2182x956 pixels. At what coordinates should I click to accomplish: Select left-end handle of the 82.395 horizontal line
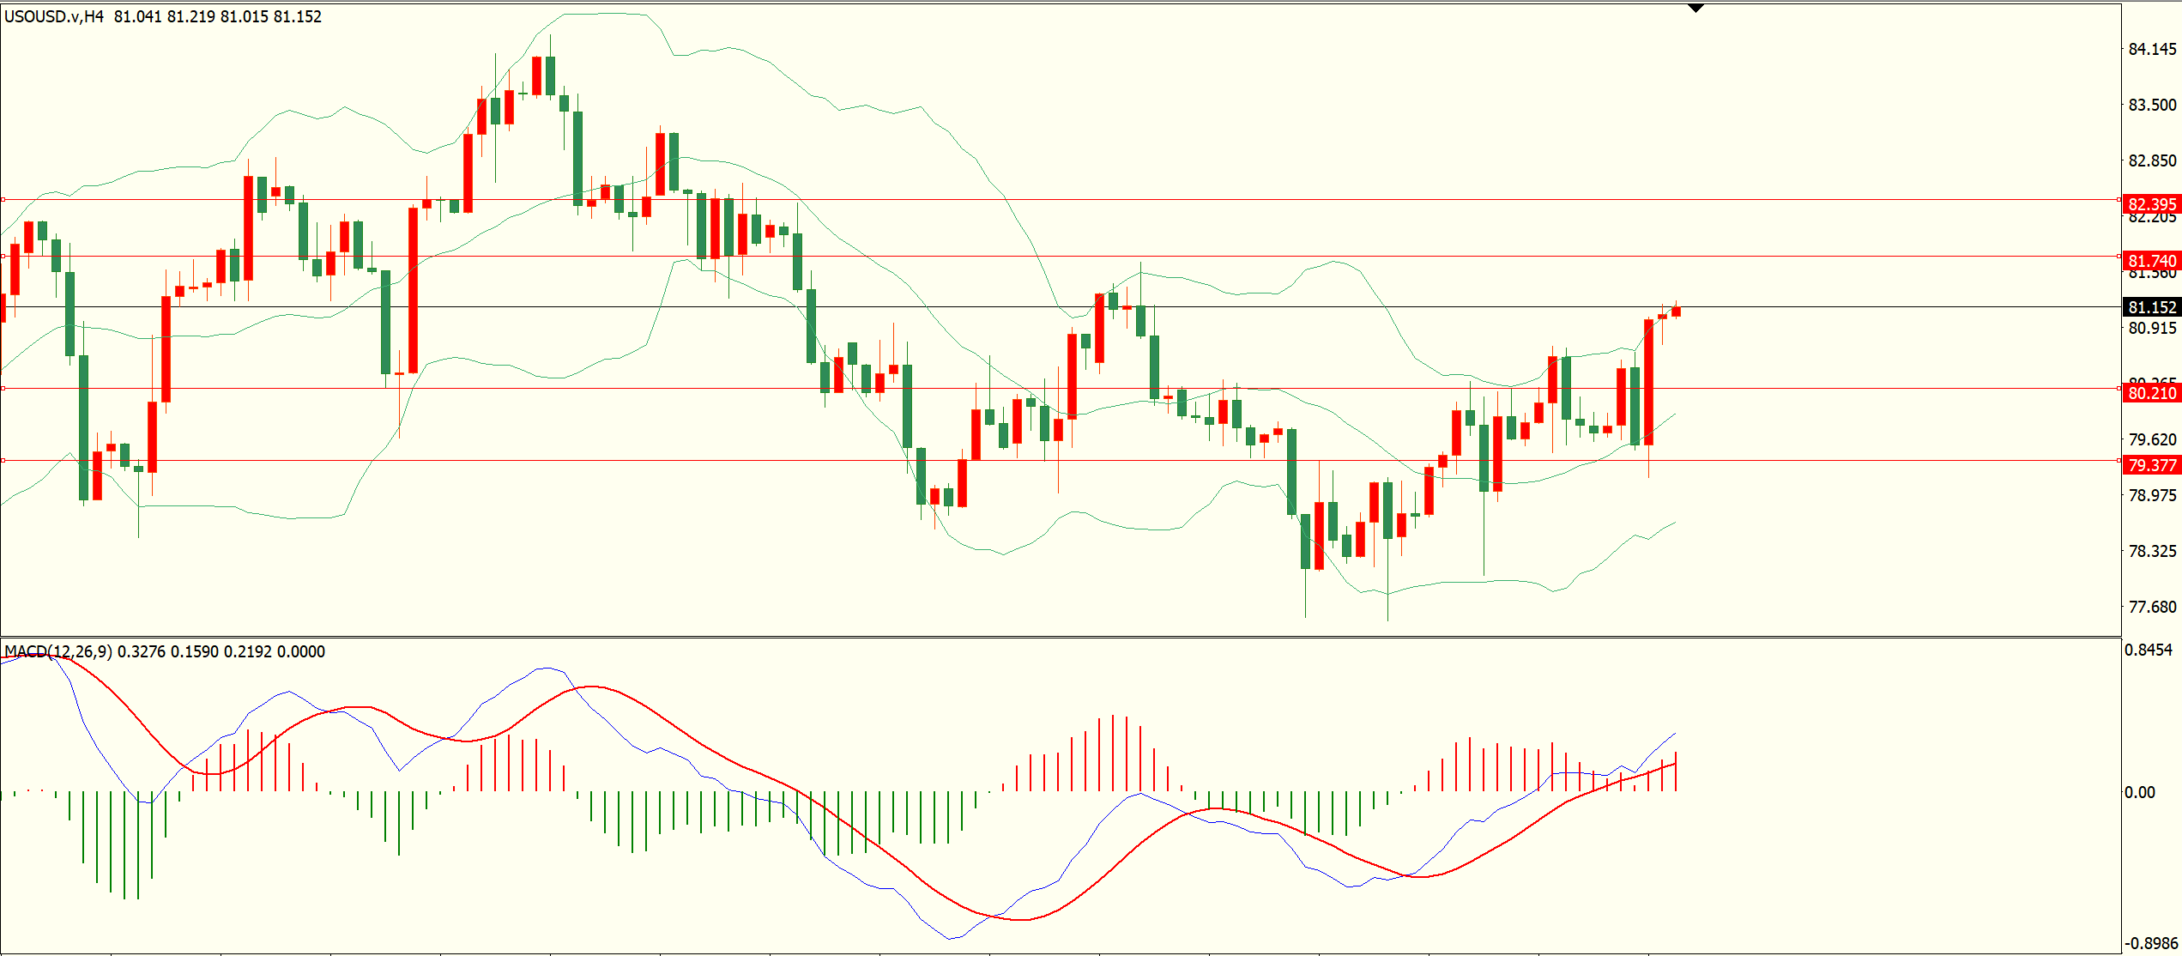coord(3,200)
